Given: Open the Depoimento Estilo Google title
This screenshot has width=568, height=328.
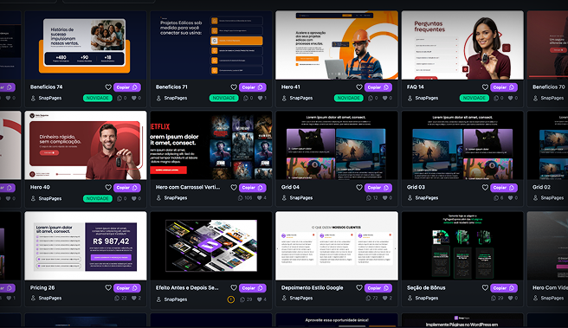Looking at the screenshot, I should coord(312,288).
